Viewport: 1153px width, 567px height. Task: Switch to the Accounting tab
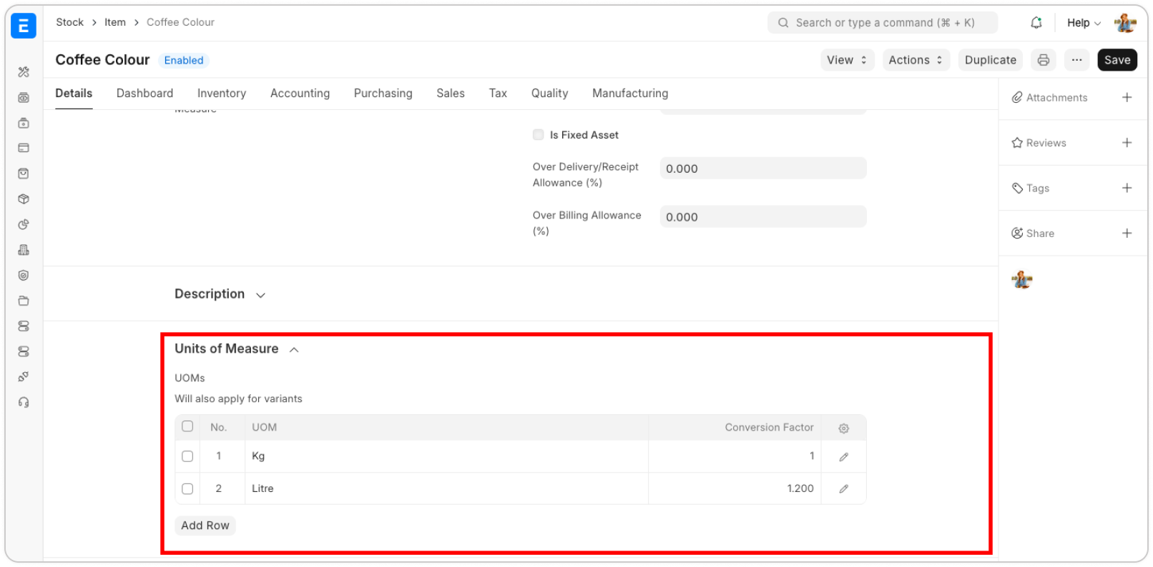point(300,94)
